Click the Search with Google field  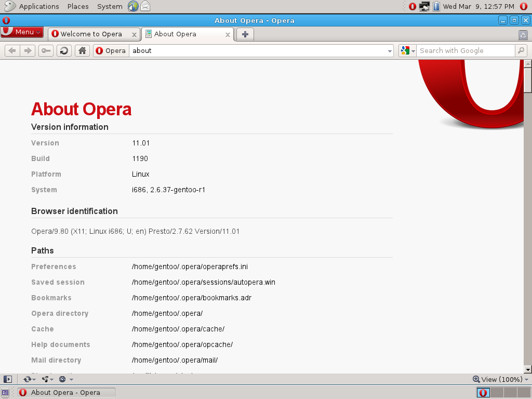462,50
